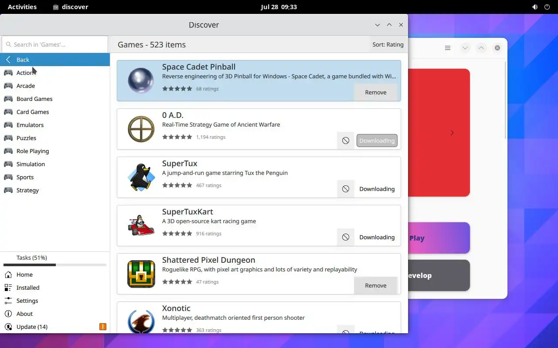Open the clock showing Jul 28 09:33

279,7
